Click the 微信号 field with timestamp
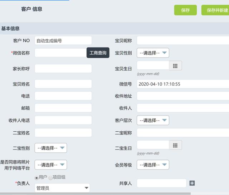The image size is (229, 195). click(182, 84)
